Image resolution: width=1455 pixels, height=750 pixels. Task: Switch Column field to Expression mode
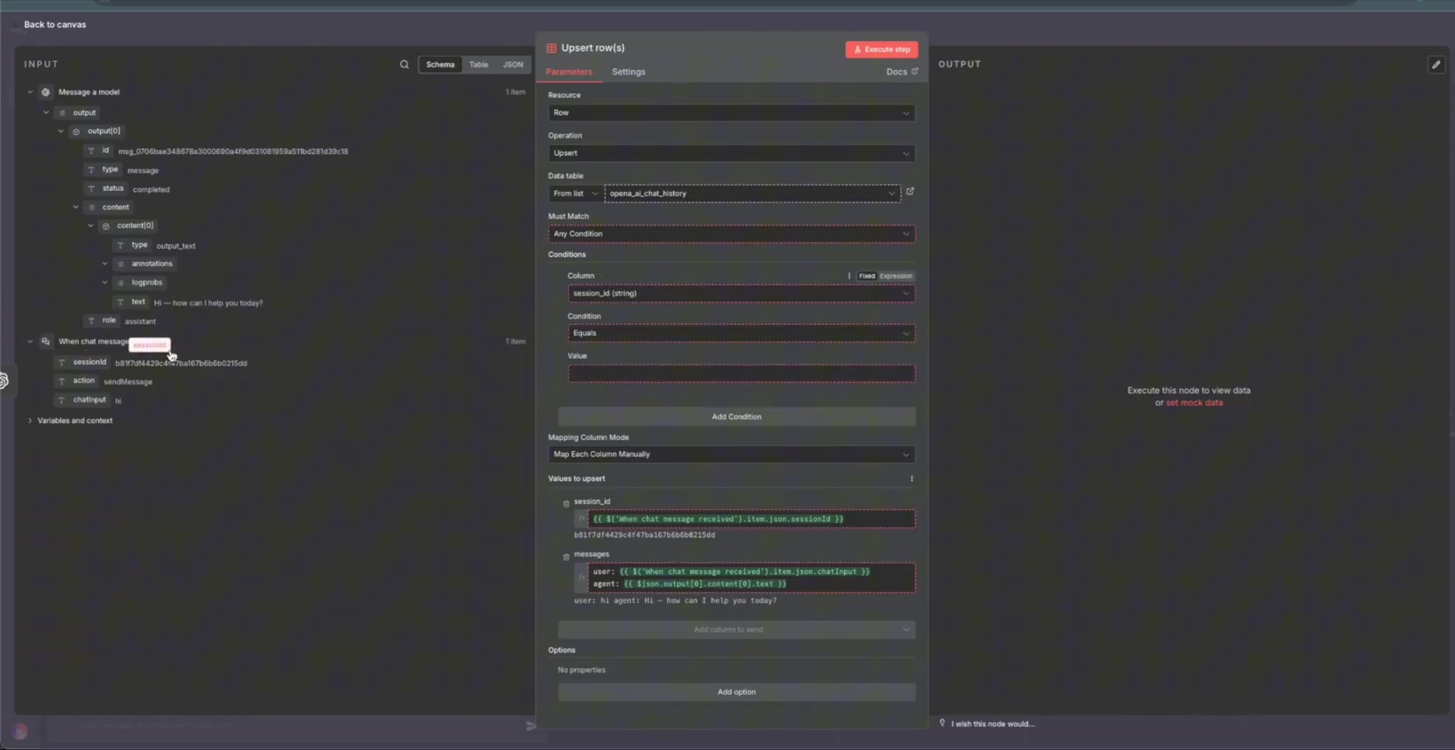896,276
